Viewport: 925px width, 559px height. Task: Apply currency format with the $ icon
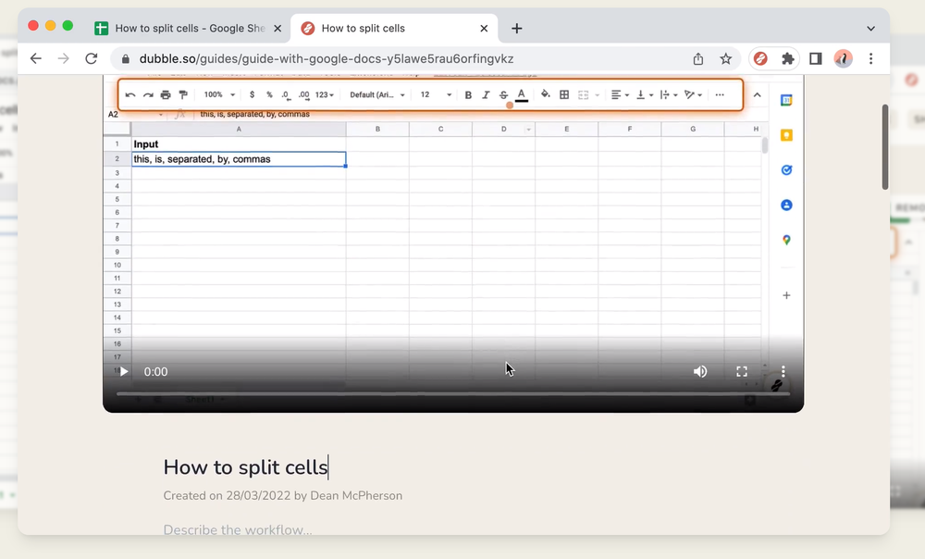pyautogui.click(x=252, y=94)
